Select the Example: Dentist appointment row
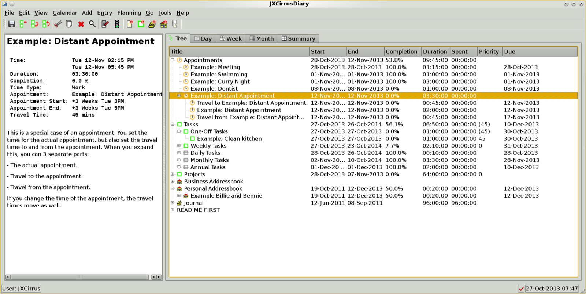This screenshot has width=586, height=294. pyautogui.click(x=214, y=89)
